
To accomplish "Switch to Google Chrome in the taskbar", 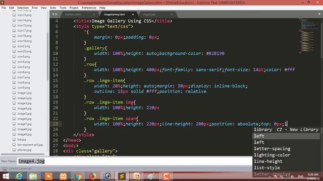I will click(78, 176).
